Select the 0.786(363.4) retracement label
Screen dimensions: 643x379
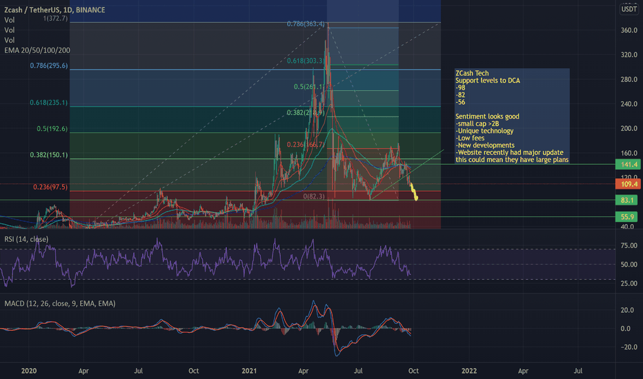[x=306, y=23]
